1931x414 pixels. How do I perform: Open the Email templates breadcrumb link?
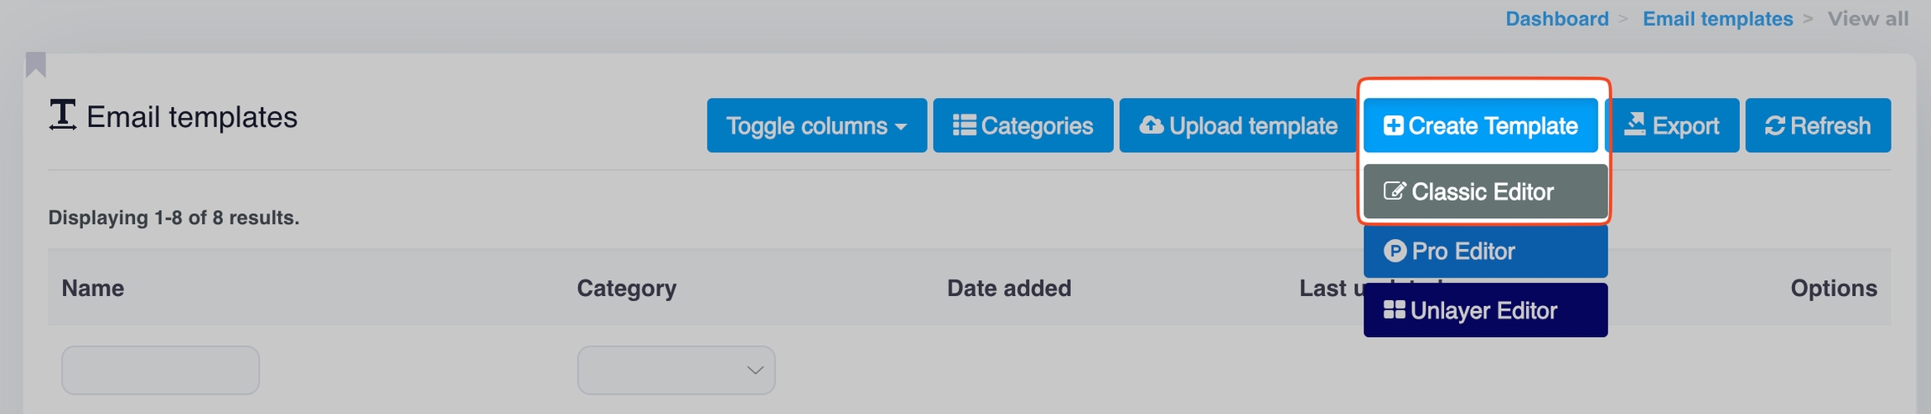pyautogui.click(x=1717, y=18)
